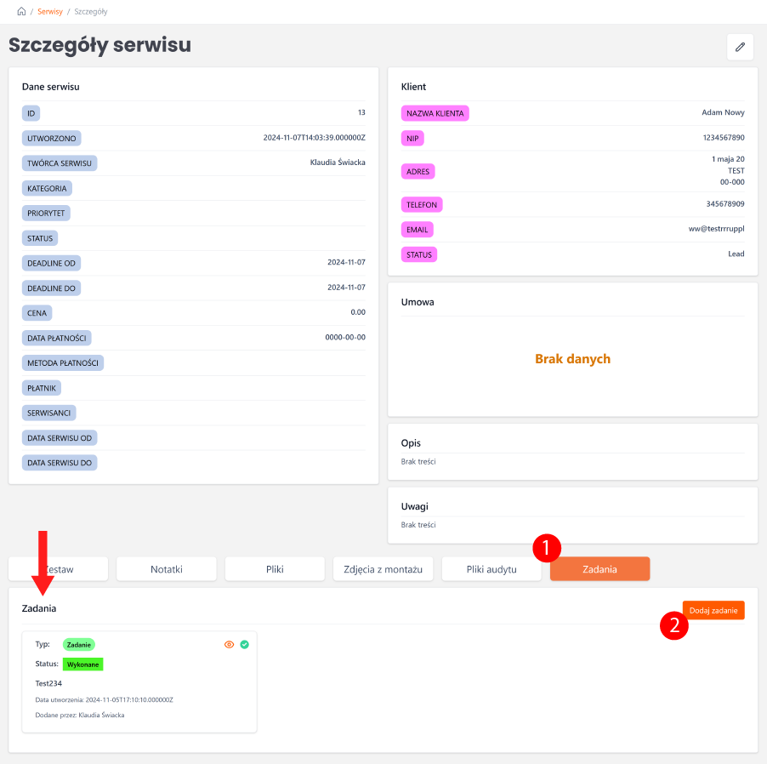
Task: Click the NAZWA KLIENTA label
Action: [x=435, y=113]
